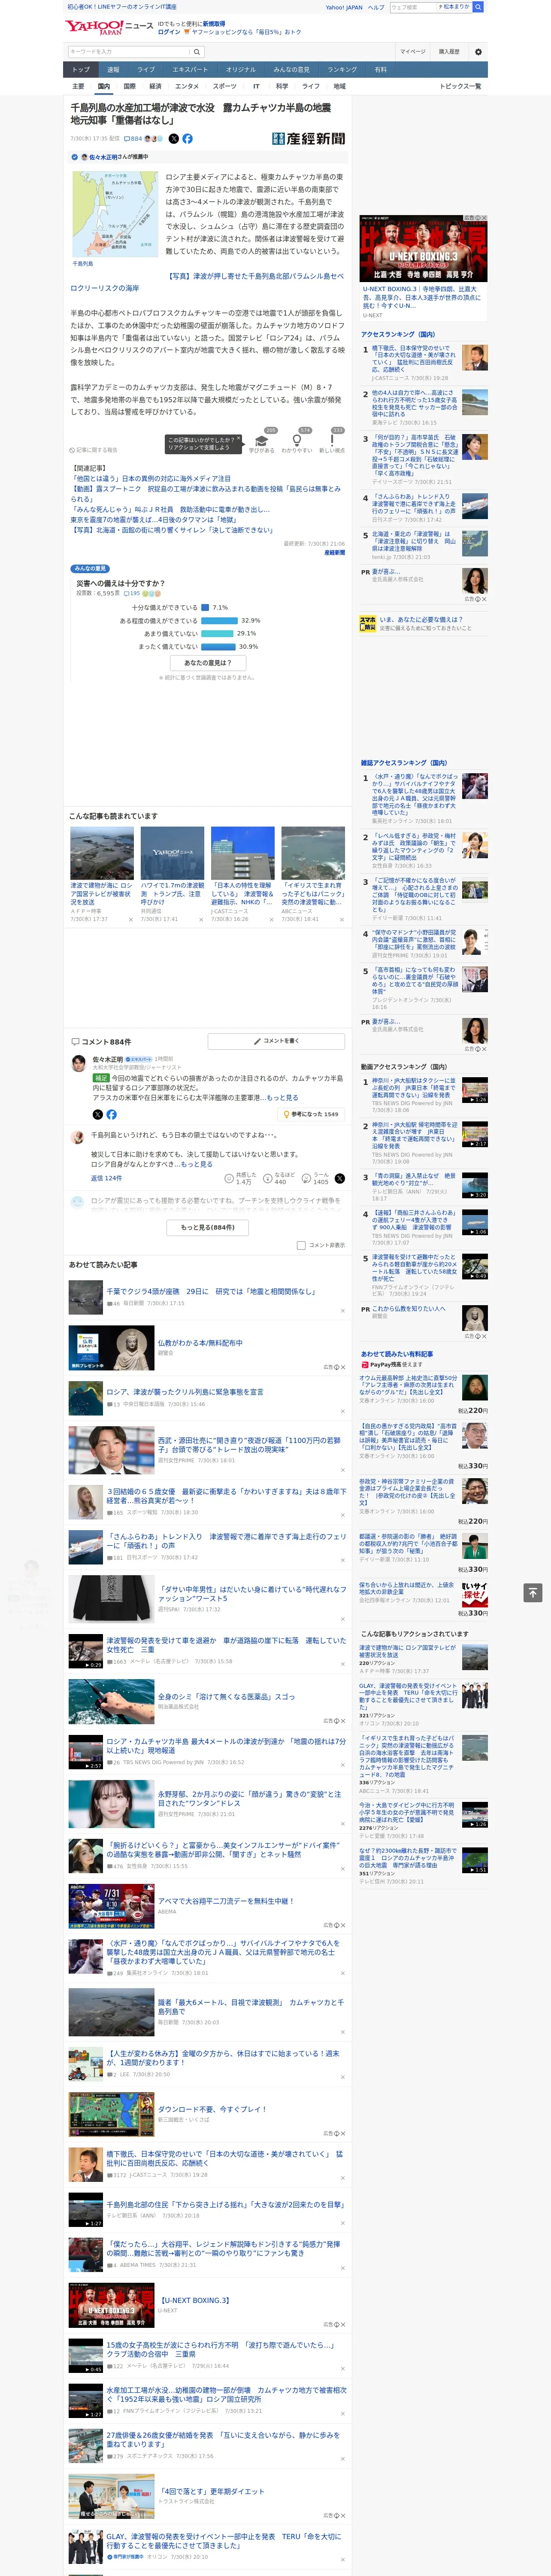Open the 速報 navigation tab
This screenshot has height=2576, width=551.
tap(113, 69)
